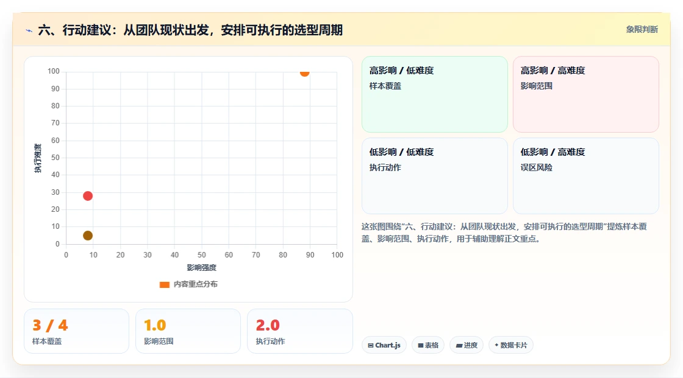
Task: Select the red scatter data point
Action: [88, 196]
